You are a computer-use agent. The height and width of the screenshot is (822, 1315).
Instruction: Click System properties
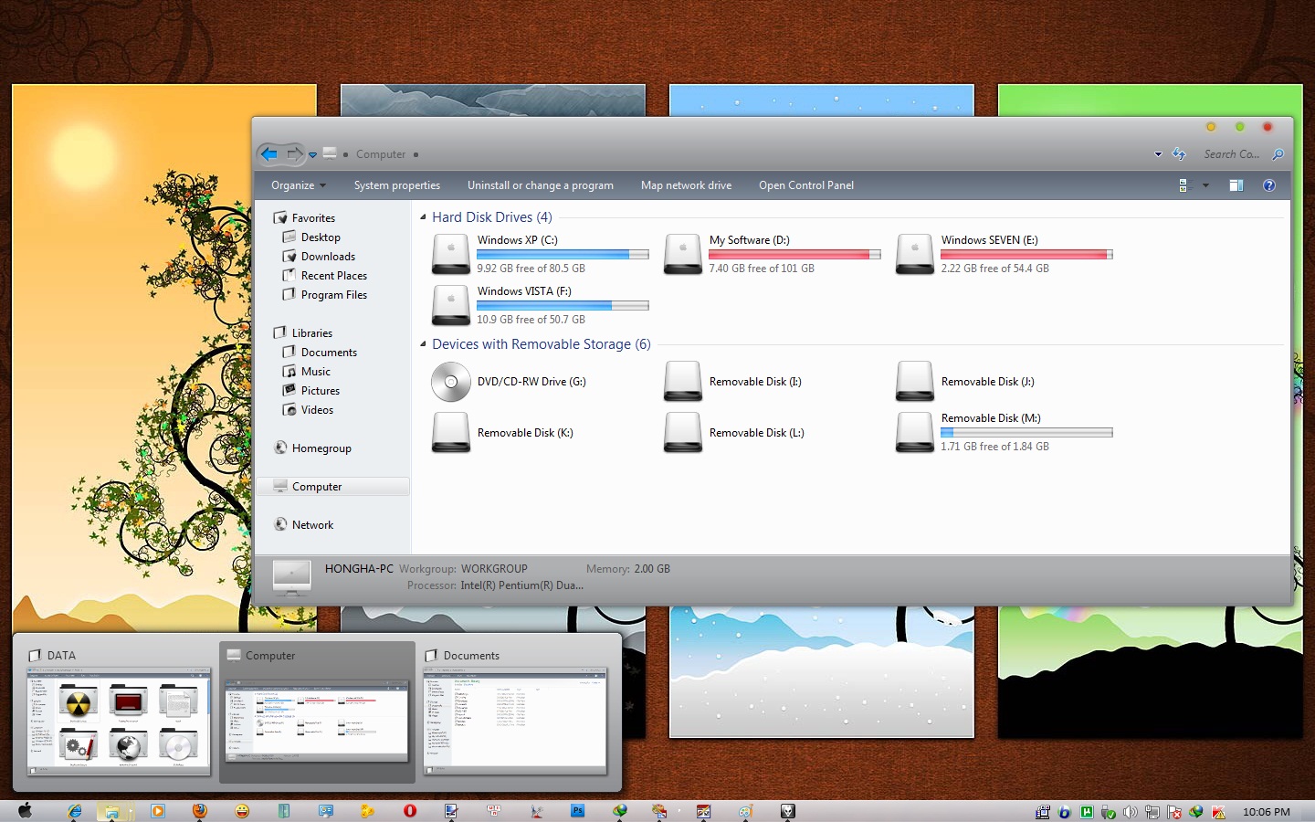397,185
